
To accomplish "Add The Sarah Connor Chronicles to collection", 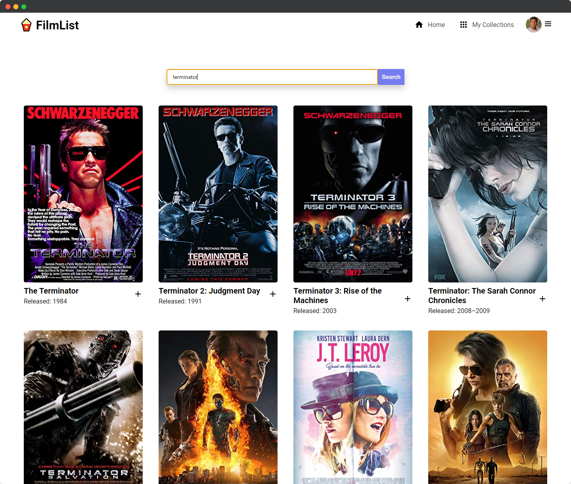I will tap(542, 299).
